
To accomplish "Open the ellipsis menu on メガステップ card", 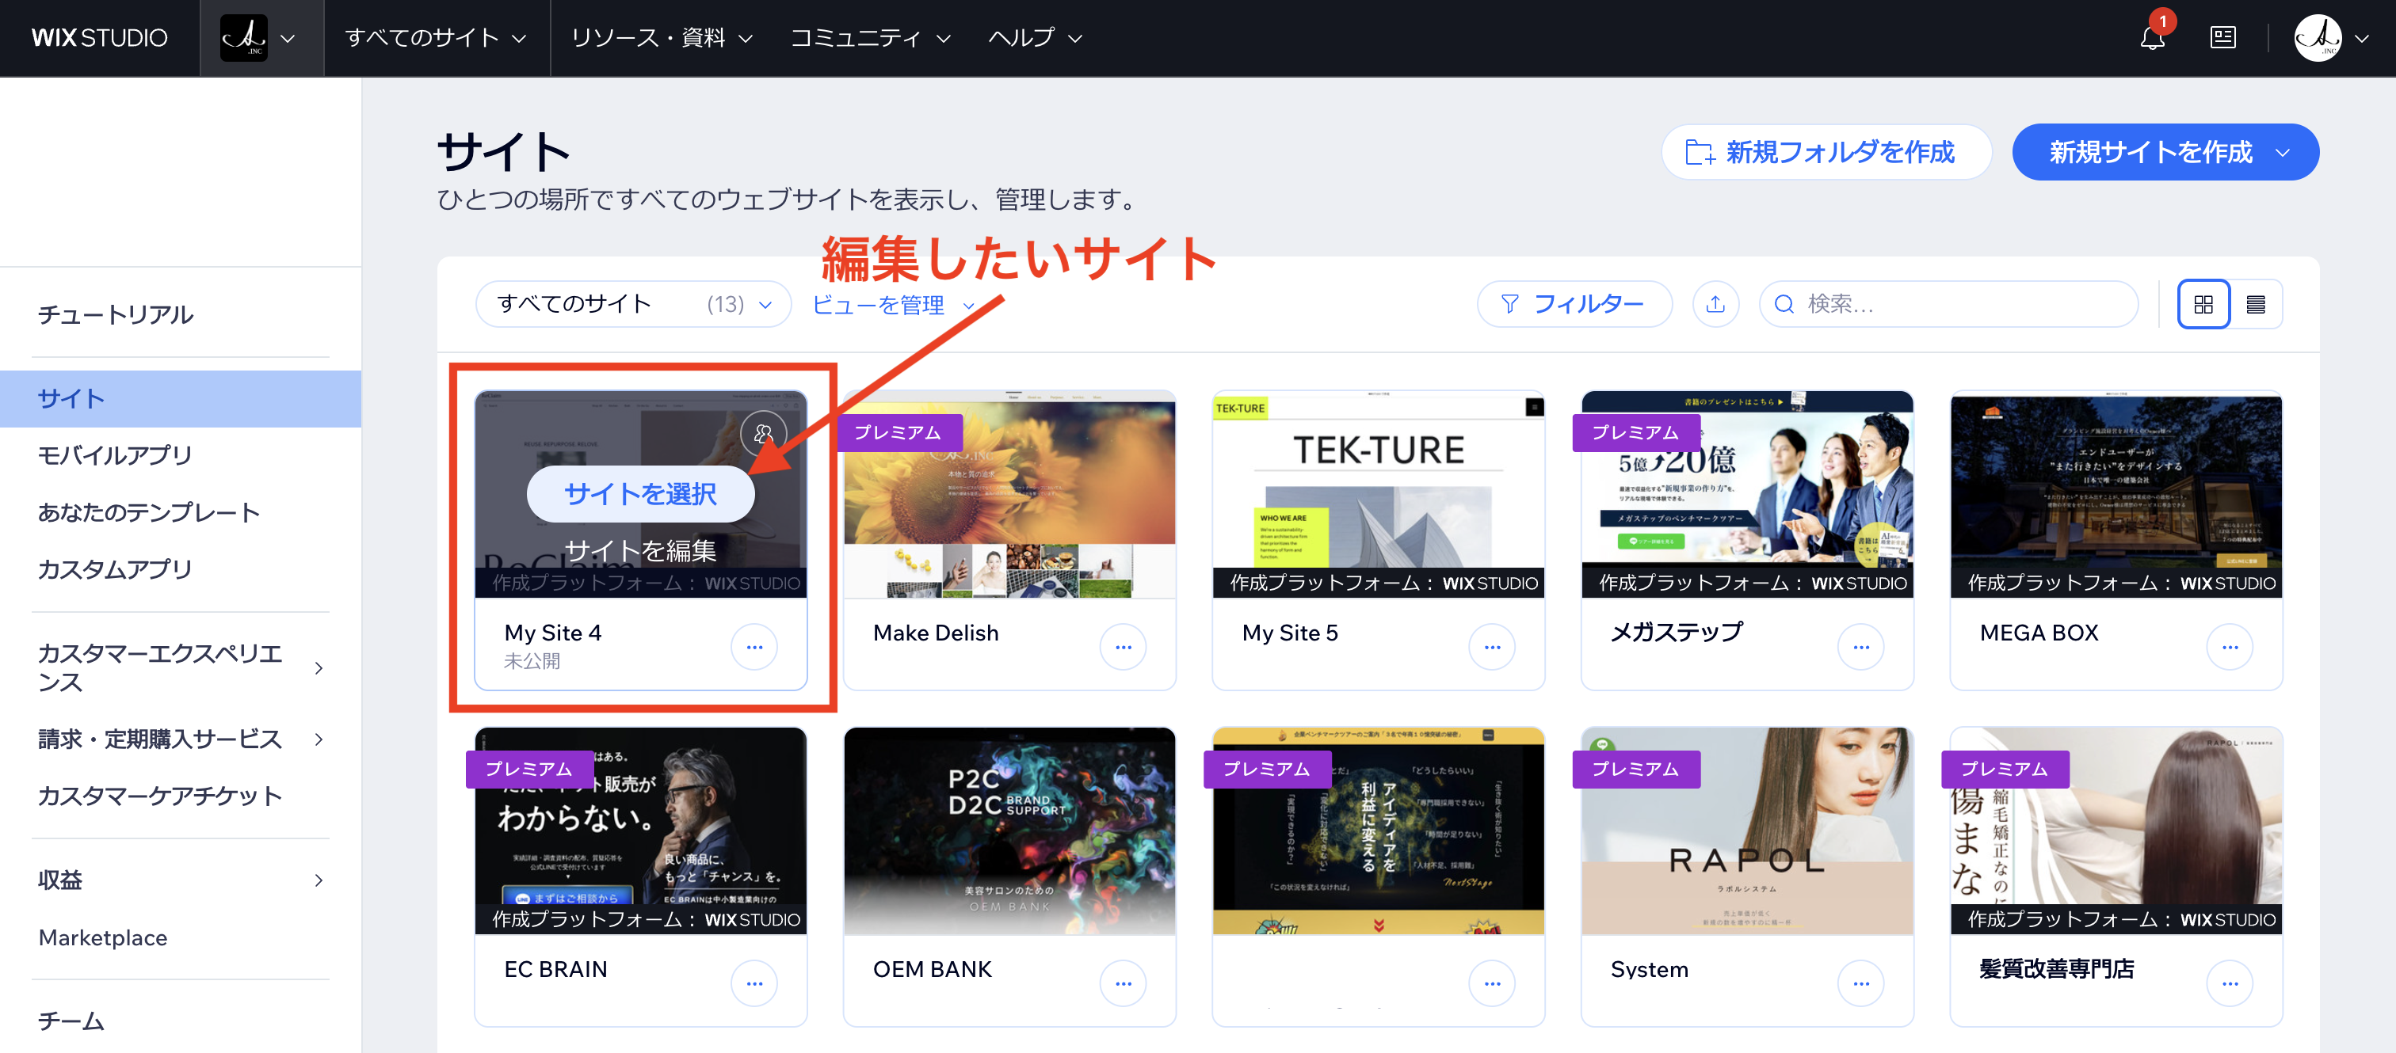I will coord(1860,646).
